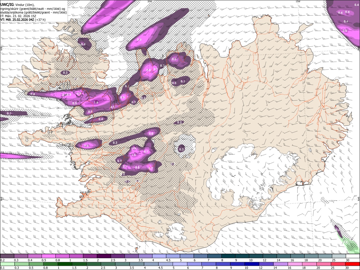The image size is (360, 270).
Task: Click the '1.0' precipitation value on the map
Action: 134,155
